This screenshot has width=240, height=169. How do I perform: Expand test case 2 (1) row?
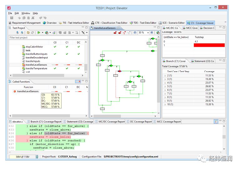pyautogui.click(x=165, y=76)
